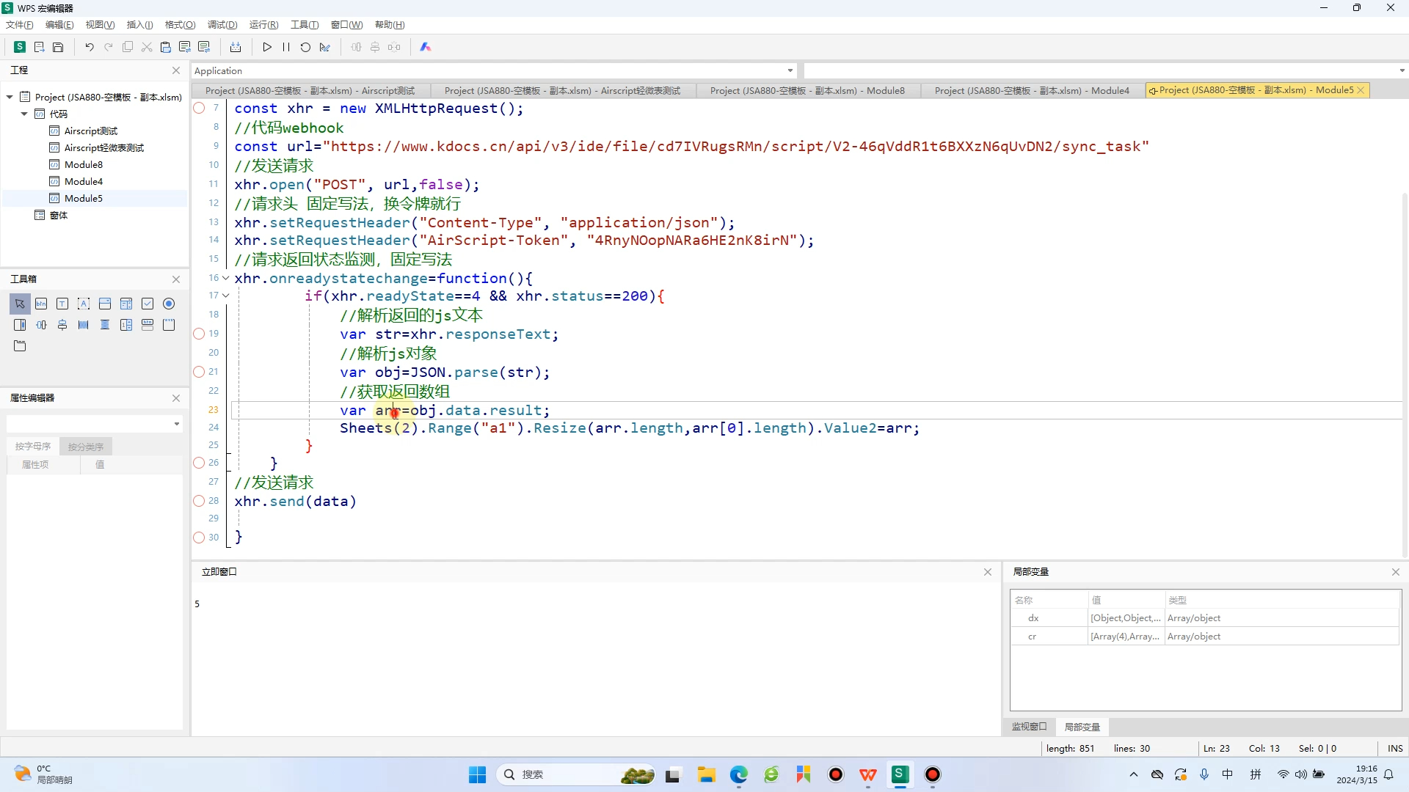Collapse the function block at line 16

click(x=226, y=278)
